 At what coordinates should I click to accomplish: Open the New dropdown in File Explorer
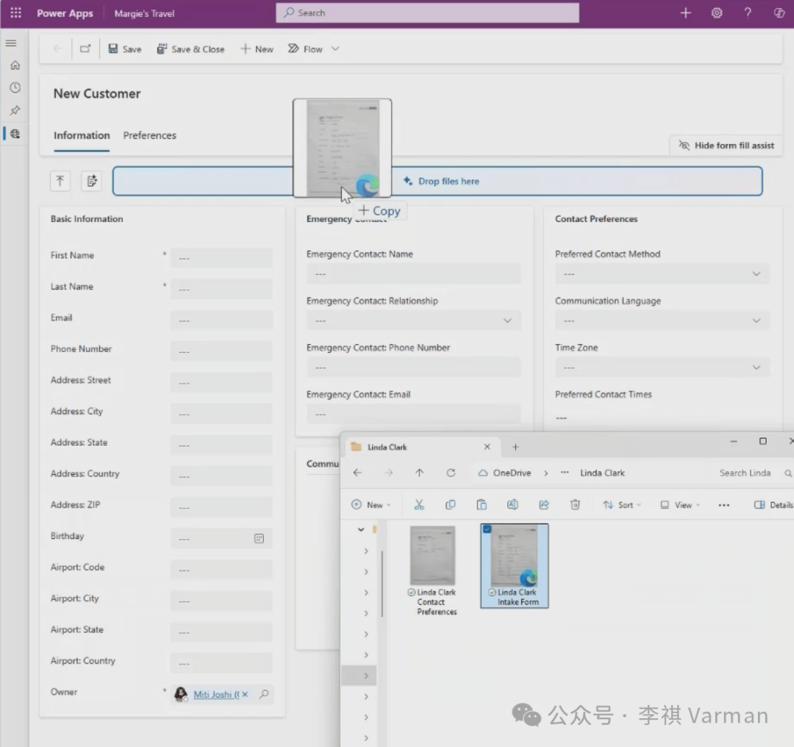pyautogui.click(x=371, y=505)
